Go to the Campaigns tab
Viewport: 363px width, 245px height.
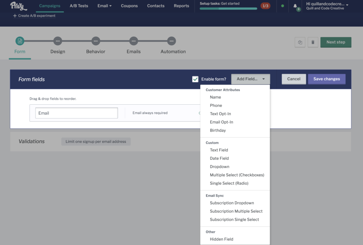(50, 6)
